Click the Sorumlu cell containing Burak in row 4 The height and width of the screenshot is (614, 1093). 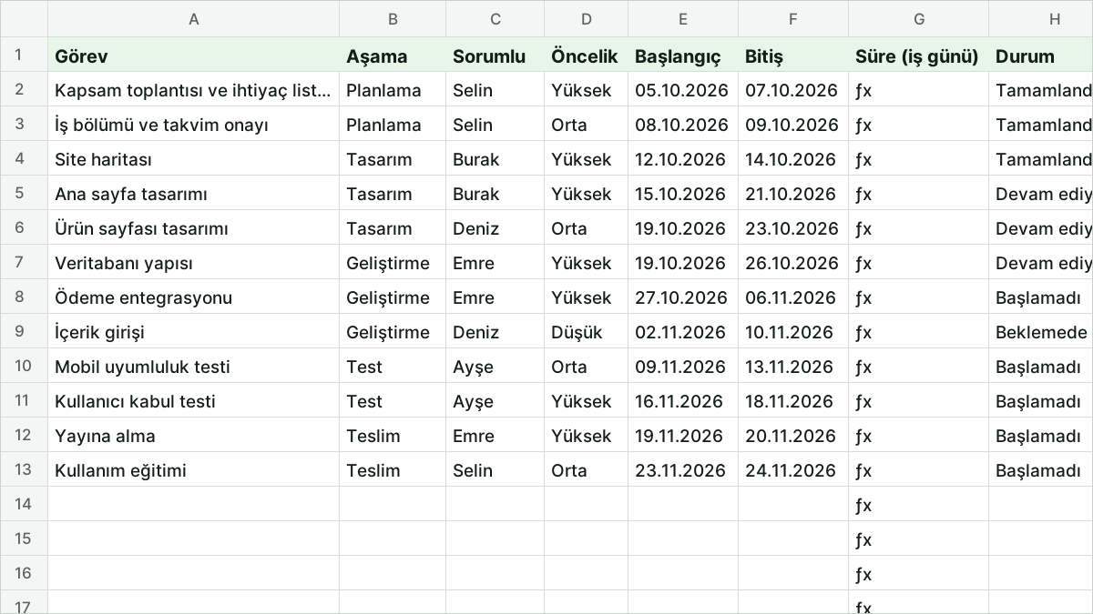[495, 159]
